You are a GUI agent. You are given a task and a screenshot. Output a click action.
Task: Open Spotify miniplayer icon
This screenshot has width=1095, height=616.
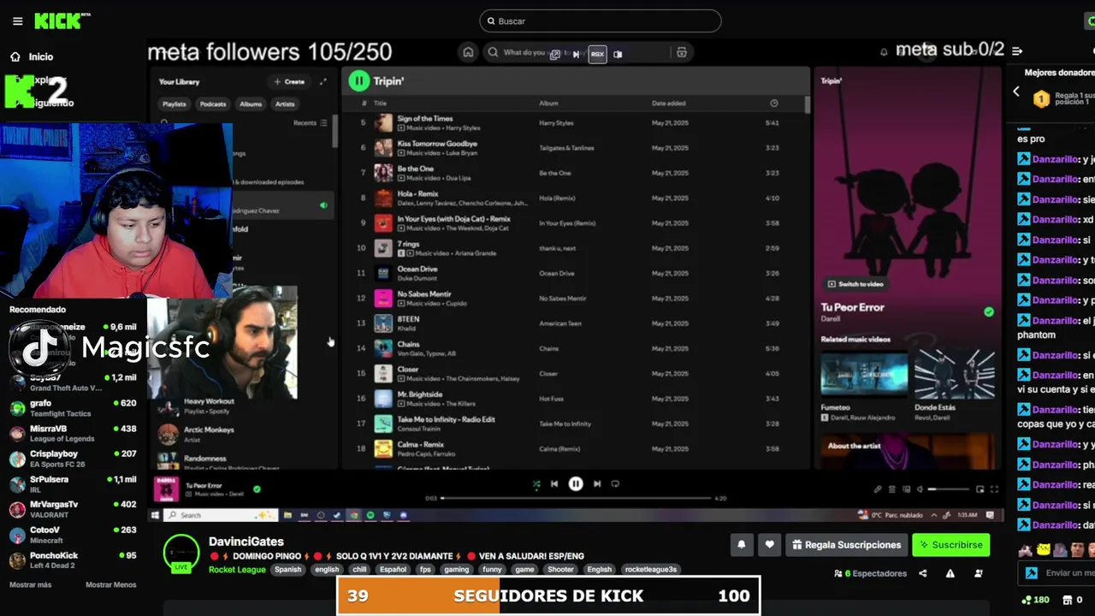pyautogui.click(x=980, y=489)
